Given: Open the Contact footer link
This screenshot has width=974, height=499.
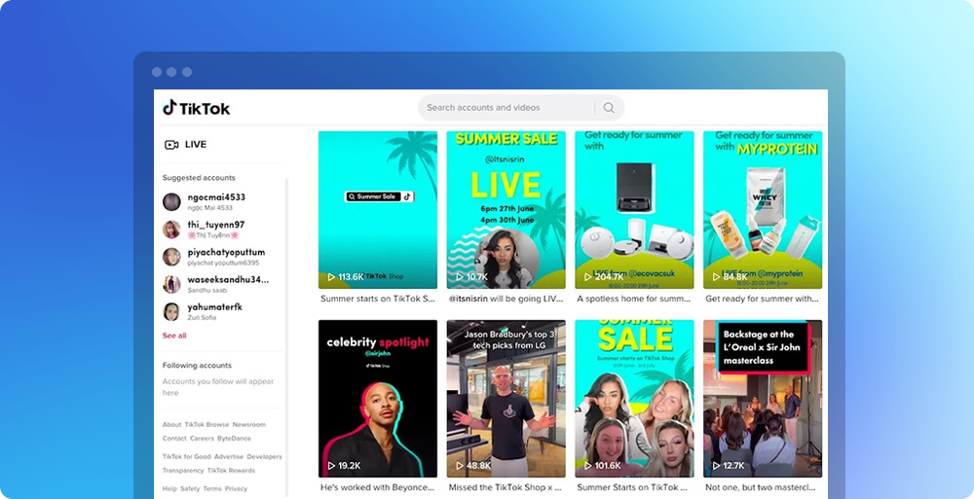Looking at the screenshot, I should point(174,438).
